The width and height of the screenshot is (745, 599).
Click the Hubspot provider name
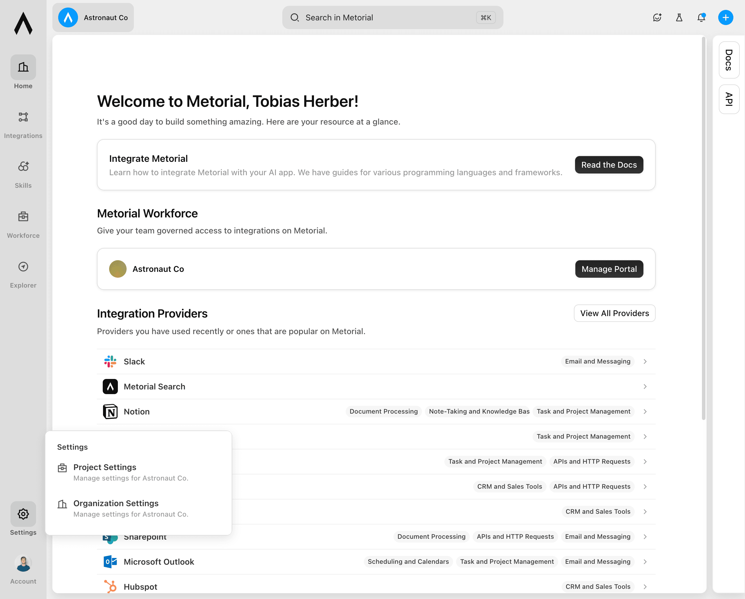(x=140, y=586)
